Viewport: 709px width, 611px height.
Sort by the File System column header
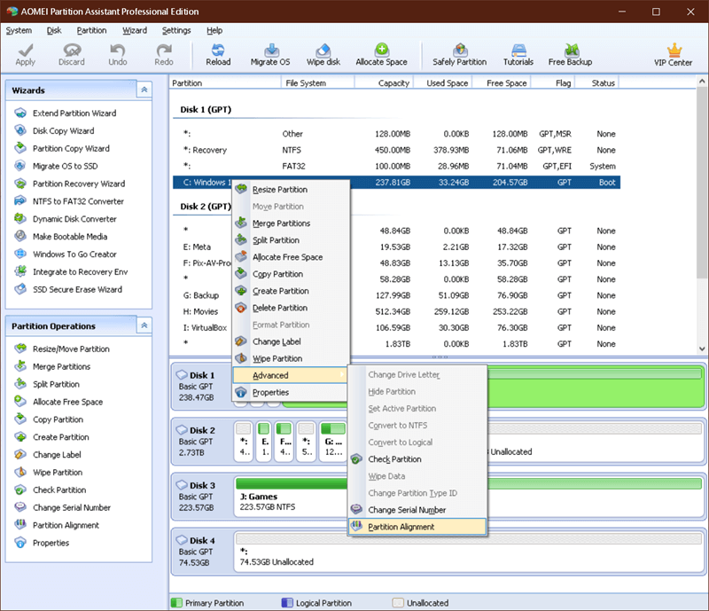click(x=318, y=82)
